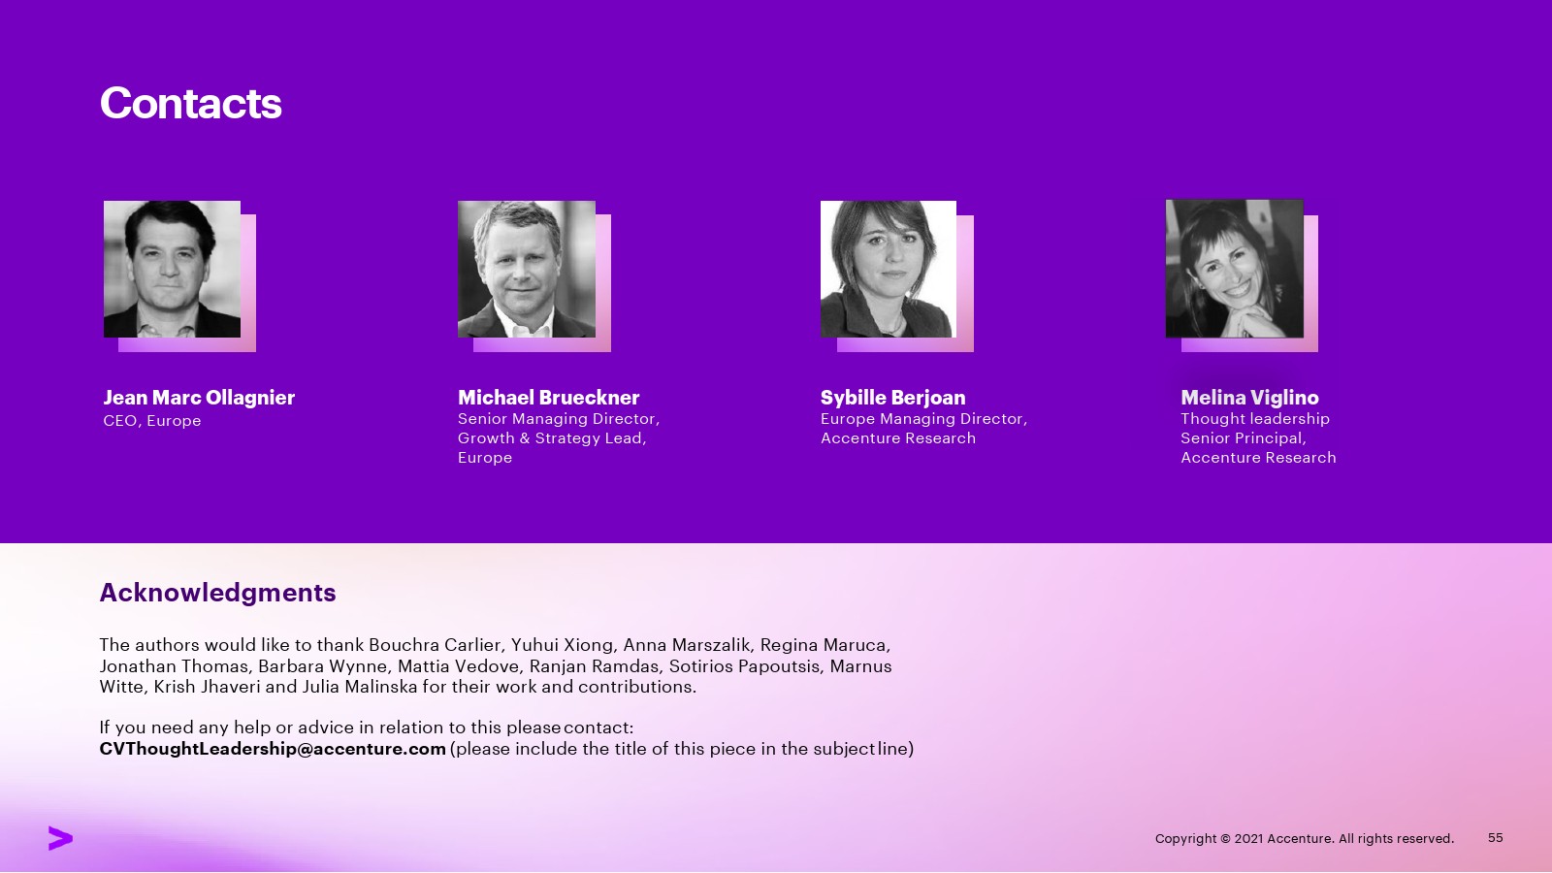Viewport: 1552px width, 873px height.
Task: Click the photo above Jean Marc Ollagnier's name
Action: pyautogui.click(x=172, y=270)
